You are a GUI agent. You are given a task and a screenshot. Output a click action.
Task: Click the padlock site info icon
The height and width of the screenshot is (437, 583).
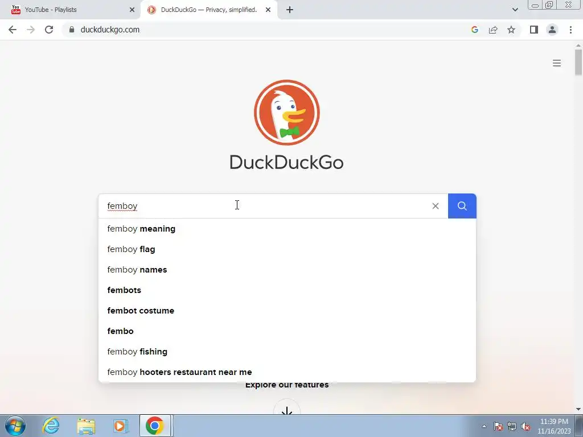[71, 30]
